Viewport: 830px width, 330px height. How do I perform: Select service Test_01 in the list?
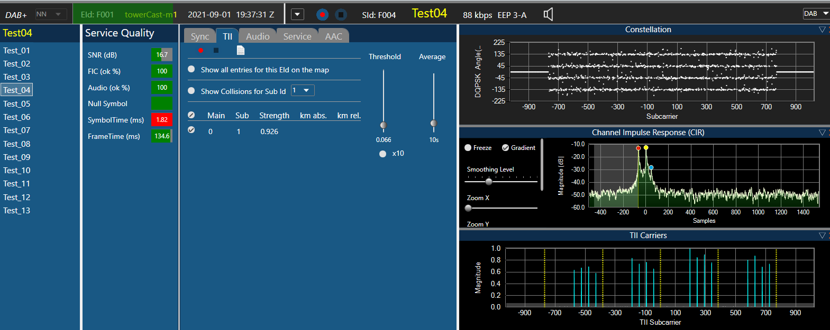coord(16,51)
